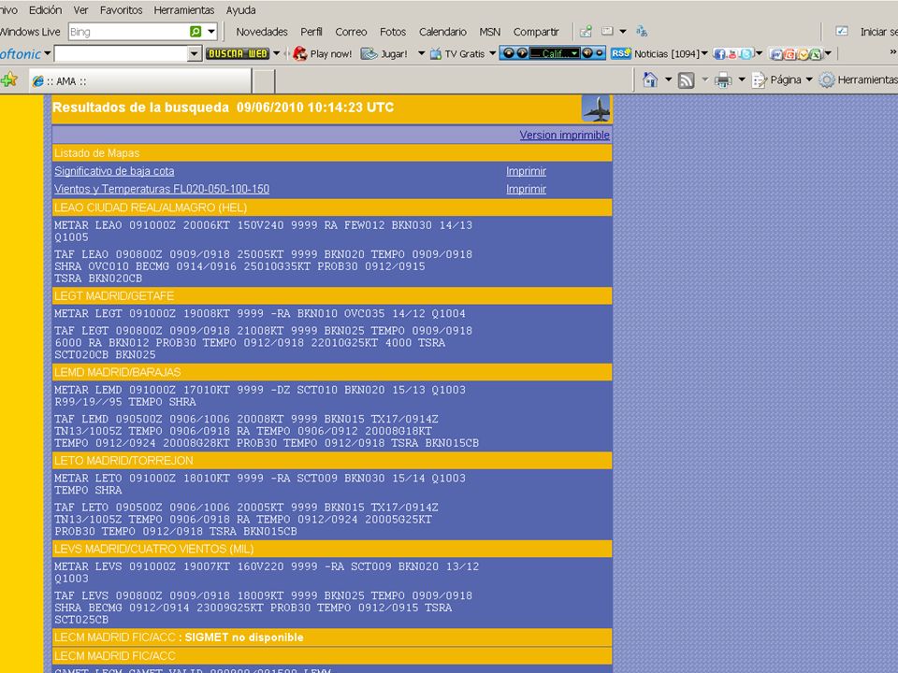The width and height of the screenshot is (898, 673).
Task: Click the translate icon in Live toolbar
Action: coord(642,32)
